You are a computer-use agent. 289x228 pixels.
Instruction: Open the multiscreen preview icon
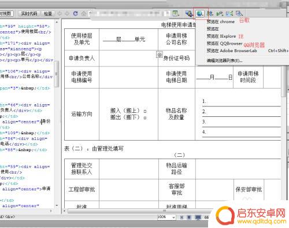[188, 13]
